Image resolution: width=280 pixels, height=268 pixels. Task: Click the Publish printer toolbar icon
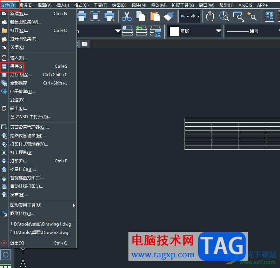click(x=109, y=16)
